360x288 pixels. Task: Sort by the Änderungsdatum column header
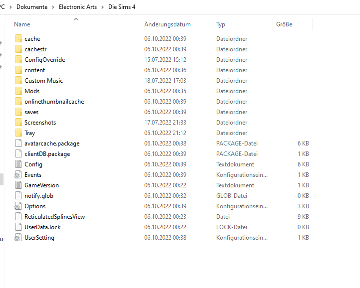167,24
